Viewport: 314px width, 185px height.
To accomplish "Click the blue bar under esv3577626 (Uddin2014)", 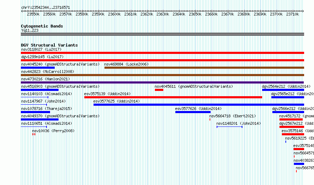I will [x=193, y=112].
